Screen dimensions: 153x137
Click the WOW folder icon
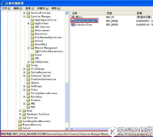(x=28, y=107)
